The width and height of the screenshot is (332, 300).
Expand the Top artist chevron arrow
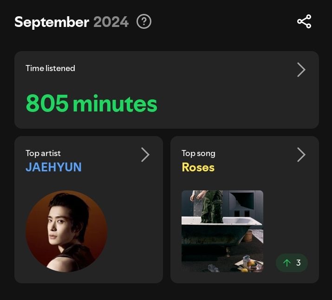145,155
